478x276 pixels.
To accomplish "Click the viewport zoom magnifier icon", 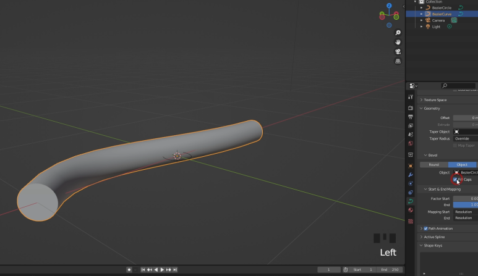I will pos(398,33).
